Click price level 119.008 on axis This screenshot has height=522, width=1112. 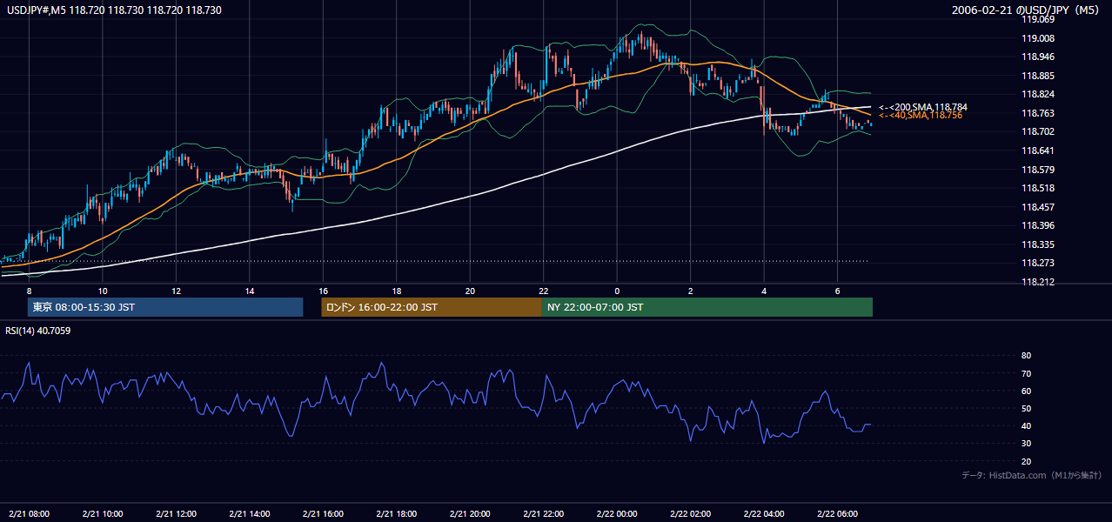click(1038, 38)
